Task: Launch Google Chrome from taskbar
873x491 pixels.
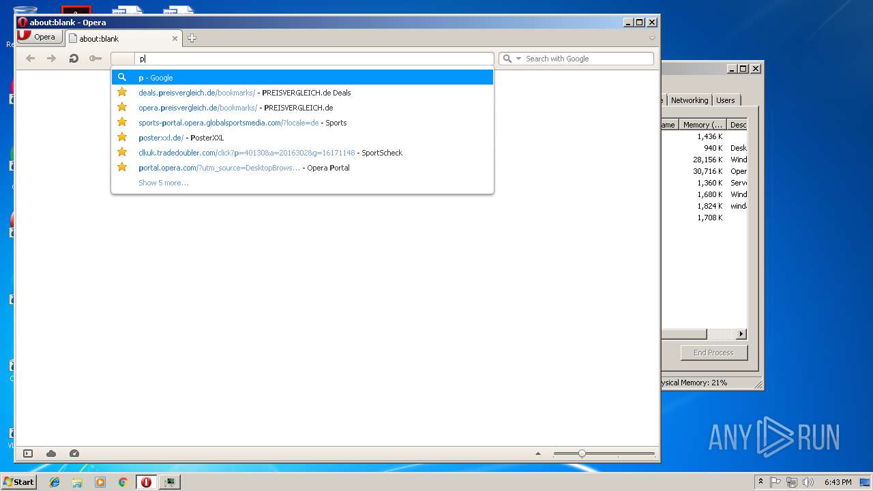Action: tap(123, 482)
